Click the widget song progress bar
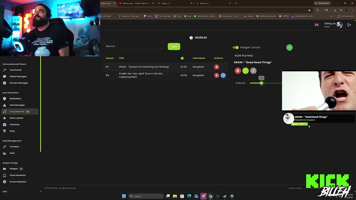The width and height of the screenshot is (356, 200). 299,124
